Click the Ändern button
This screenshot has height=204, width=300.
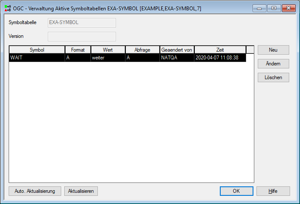tap(273, 64)
